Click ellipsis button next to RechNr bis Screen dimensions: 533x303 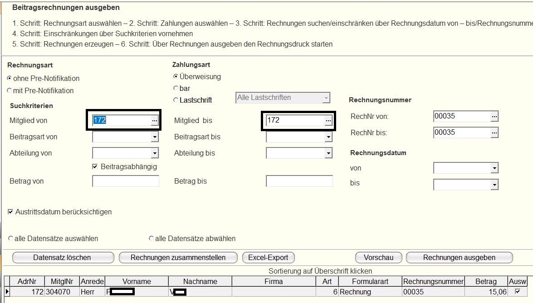pyautogui.click(x=494, y=133)
